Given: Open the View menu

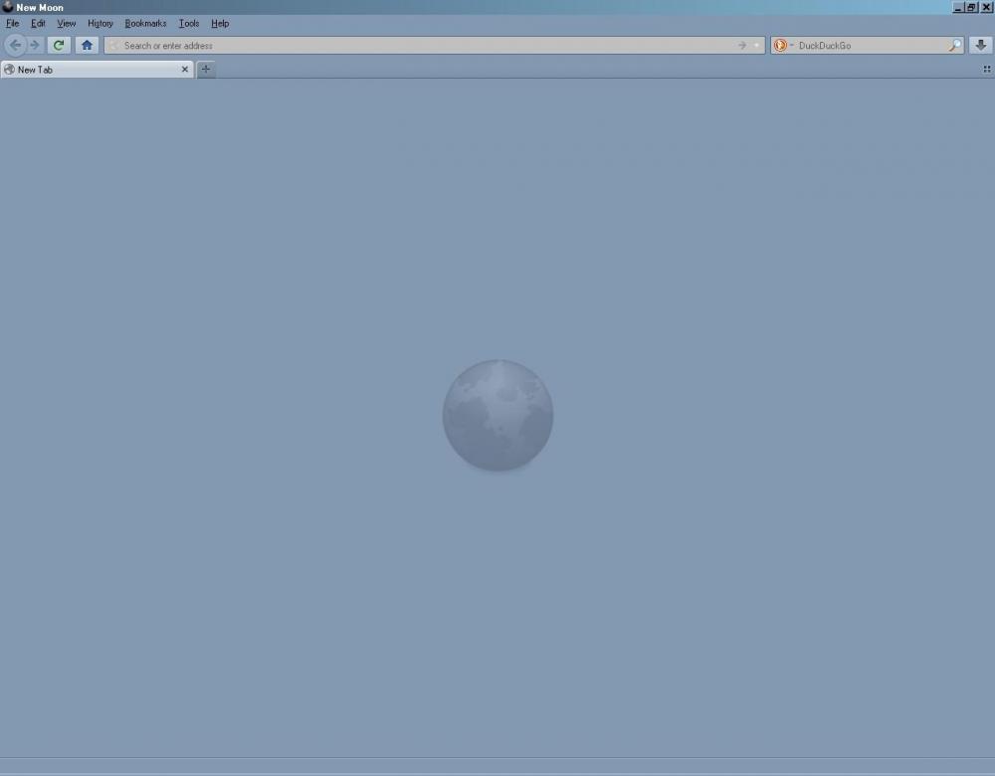Looking at the screenshot, I should 66,24.
